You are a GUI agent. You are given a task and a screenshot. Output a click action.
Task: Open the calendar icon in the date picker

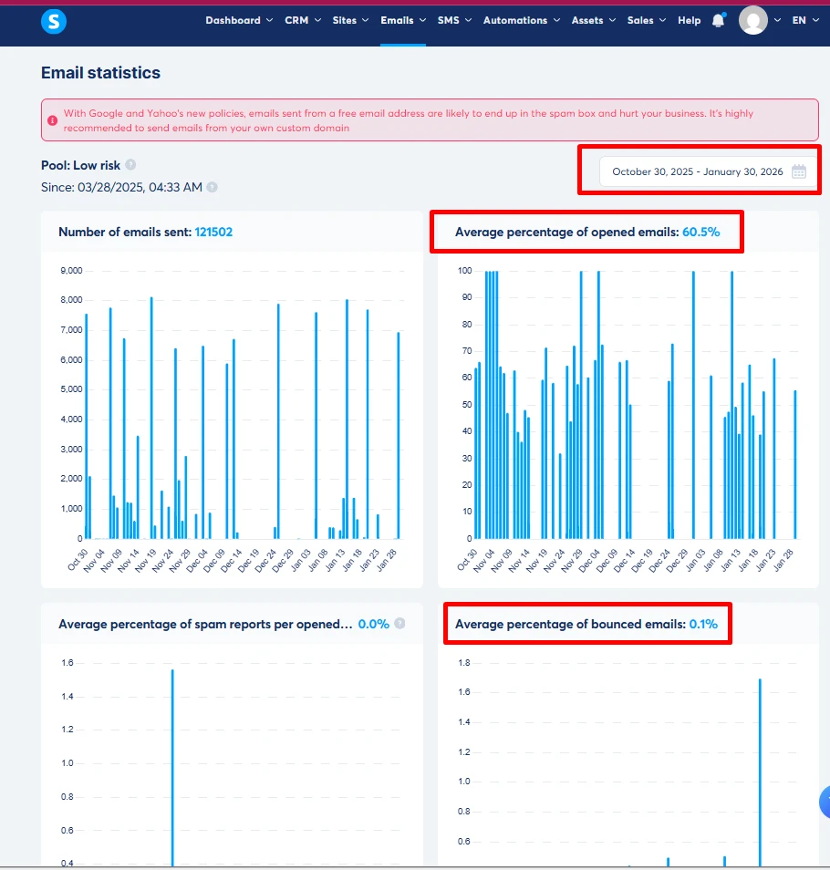coord(799,171)
